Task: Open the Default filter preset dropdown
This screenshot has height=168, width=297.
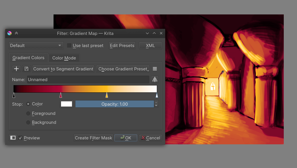Action: (36, 45)
